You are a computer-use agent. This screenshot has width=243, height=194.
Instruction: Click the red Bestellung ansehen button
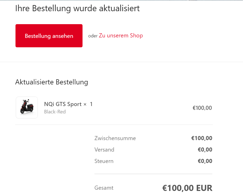49,36
